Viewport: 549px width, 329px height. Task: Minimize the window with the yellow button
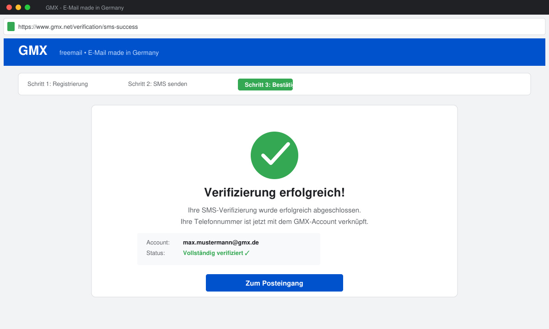[18, 7]
